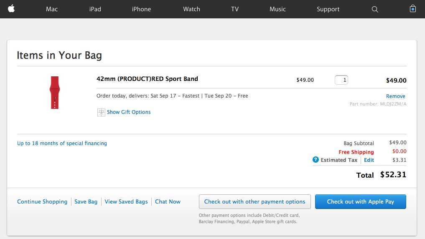Open 42mm (PRODUCT)RED Sport Band title
425x239 pixels.
click(147, 79)
